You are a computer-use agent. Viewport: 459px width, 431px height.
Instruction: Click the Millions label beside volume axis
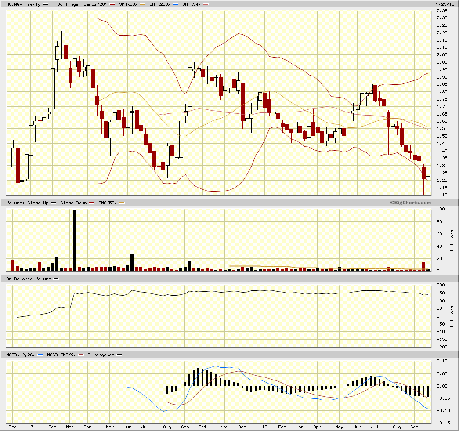(x=452, y=241)
